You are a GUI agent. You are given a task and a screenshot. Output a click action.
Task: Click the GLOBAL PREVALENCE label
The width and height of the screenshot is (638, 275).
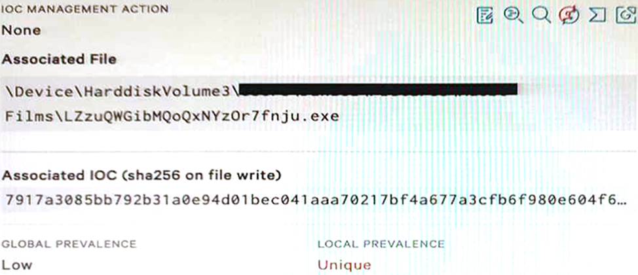[x=69, y=244]
